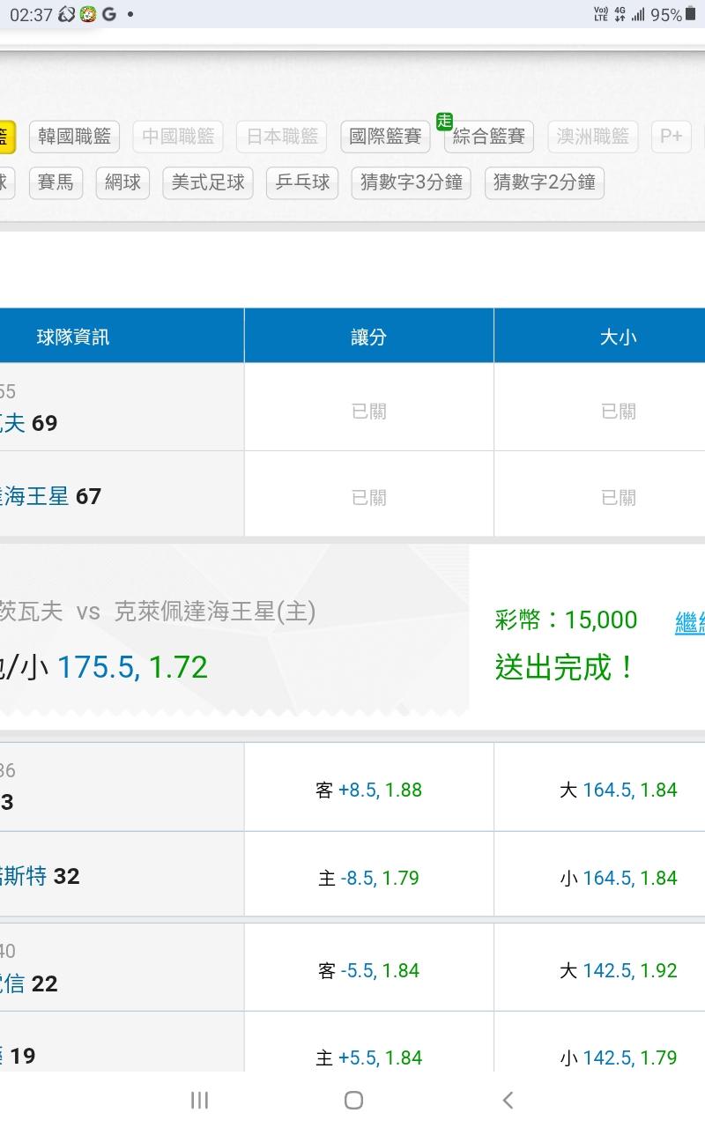This screenshot has height=1128, width=705.
Task: Tap the green 走 badge icon
Action: [x=444, y=121]
